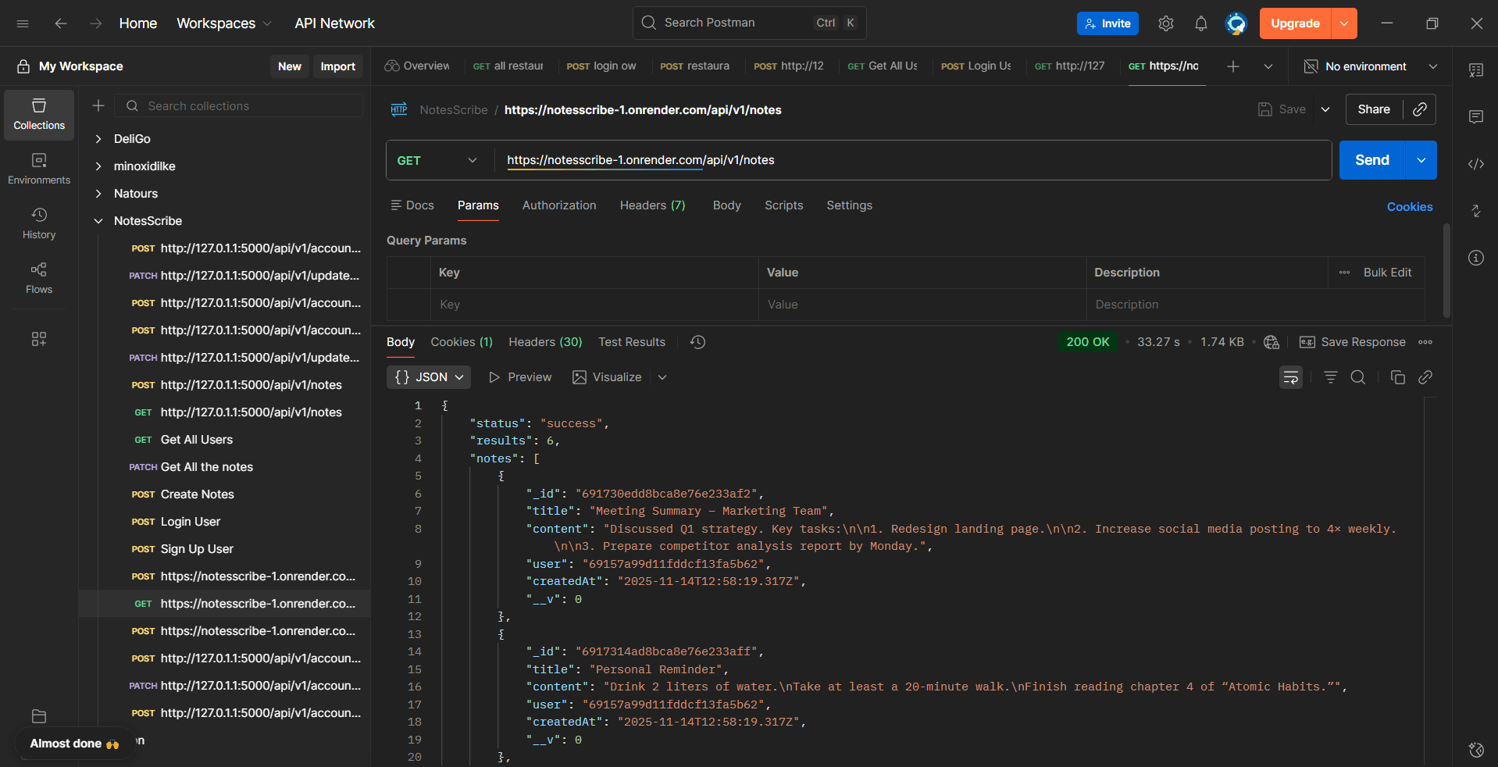Open the user avatar menu
1498x767 pixels.
(x=1236, y=23)
